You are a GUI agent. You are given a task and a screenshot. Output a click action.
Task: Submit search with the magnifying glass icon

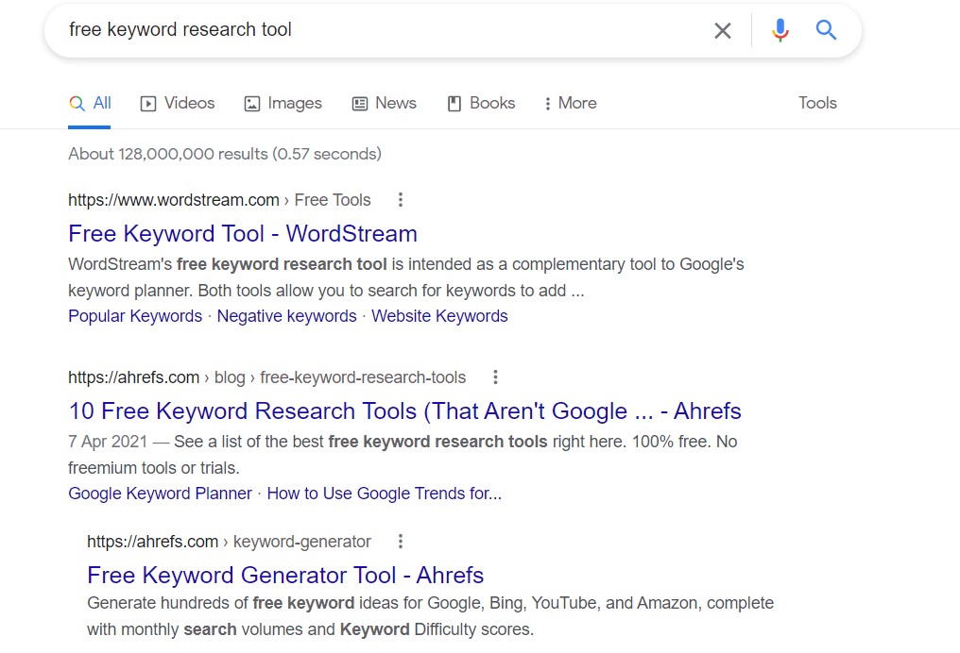(x=826, y=29)
